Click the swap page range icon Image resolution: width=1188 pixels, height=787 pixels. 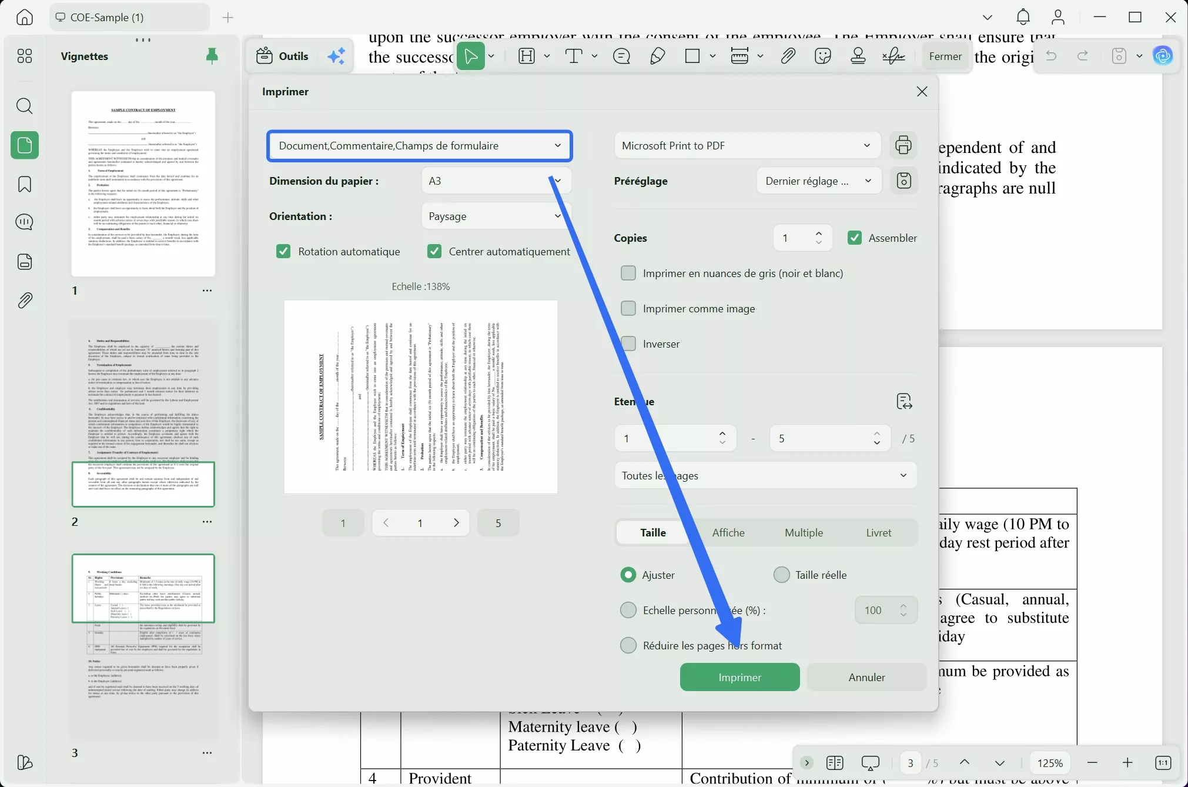(x=904, y=402)
